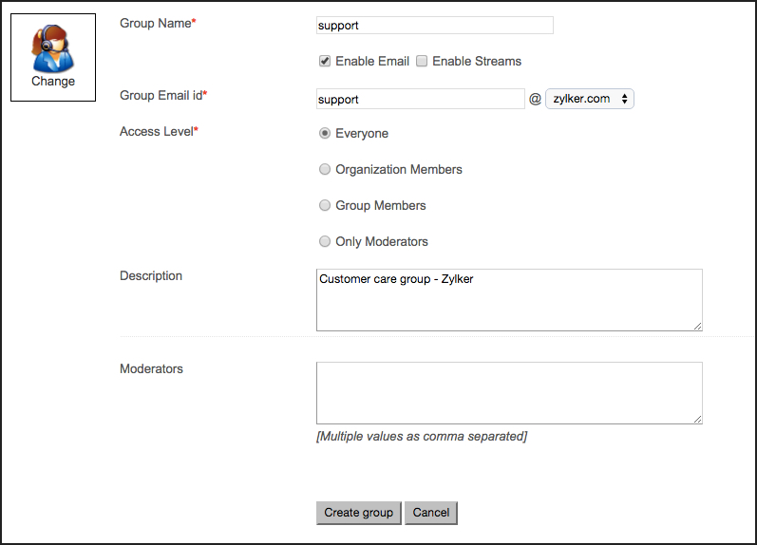
Task: Click the Cancel button
Action: (x=430, y=513)
